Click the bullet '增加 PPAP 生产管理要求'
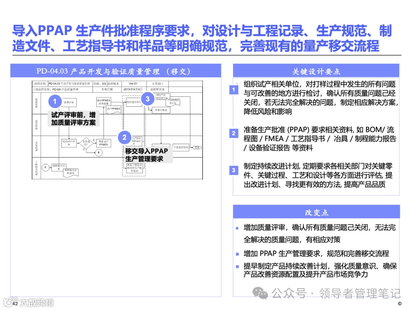 point(316,254)
